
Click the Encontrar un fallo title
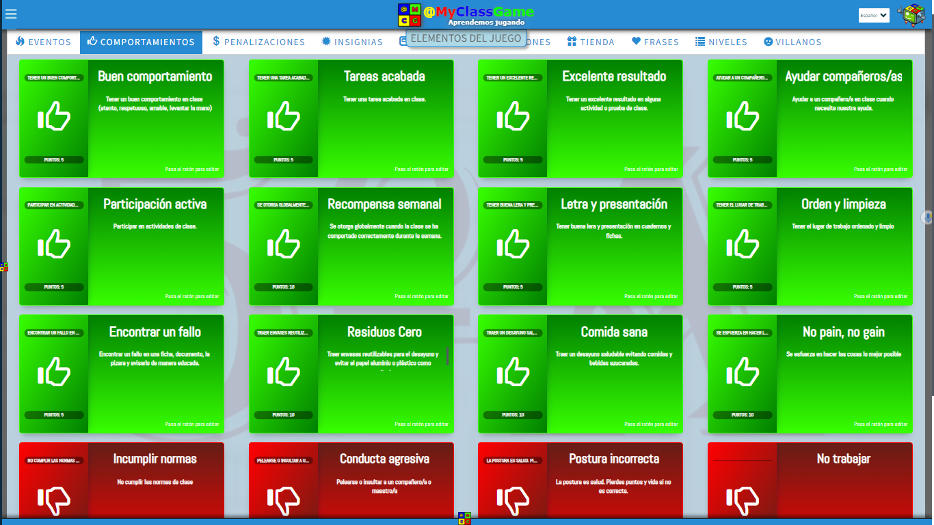155,332
